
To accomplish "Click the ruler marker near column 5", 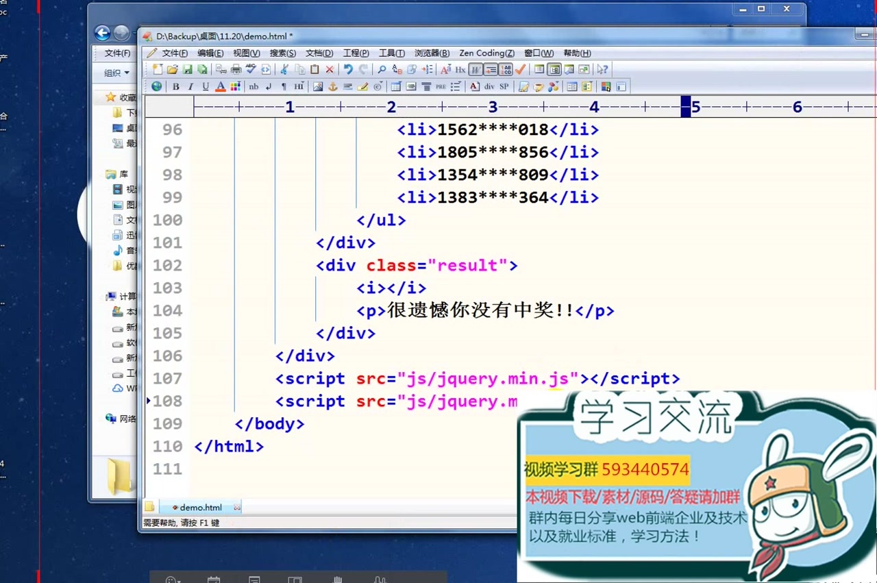I will (x=686, y=107).
